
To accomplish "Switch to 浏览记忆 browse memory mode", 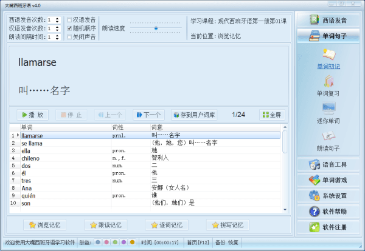I will click(x=43, y=225).
